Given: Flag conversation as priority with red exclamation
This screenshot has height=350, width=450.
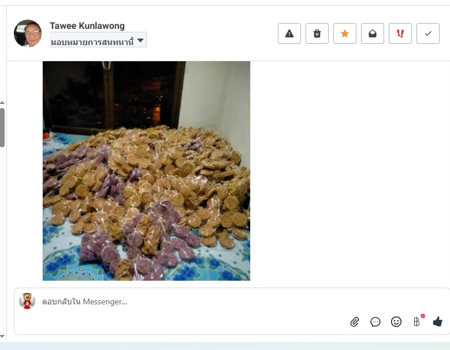Looking at the screenshot, I should (400, 33).
